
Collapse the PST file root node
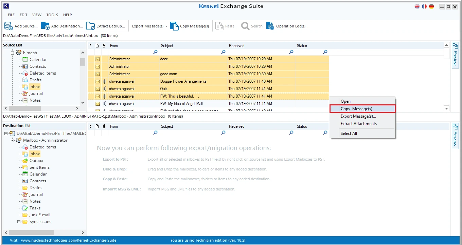(x=6, y=134)
